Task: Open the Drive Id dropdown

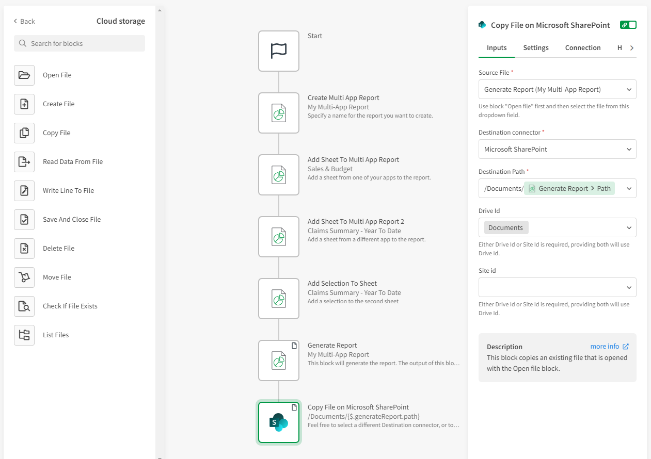Action: point(557,227)
